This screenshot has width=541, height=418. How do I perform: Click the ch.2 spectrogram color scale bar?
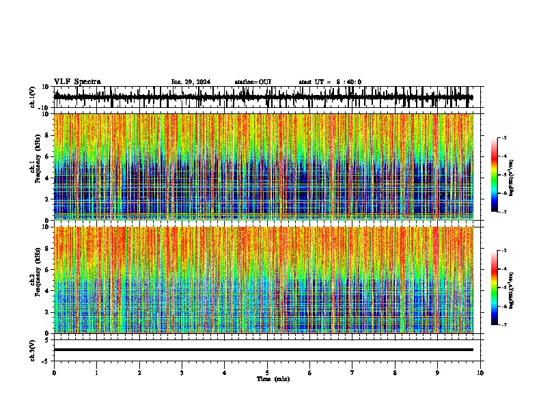(494, 288)
